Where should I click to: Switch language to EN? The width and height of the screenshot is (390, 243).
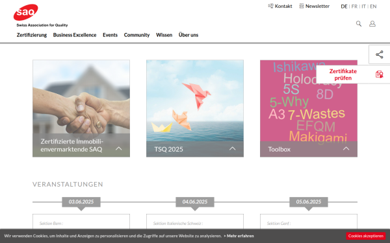coord(373,6)
